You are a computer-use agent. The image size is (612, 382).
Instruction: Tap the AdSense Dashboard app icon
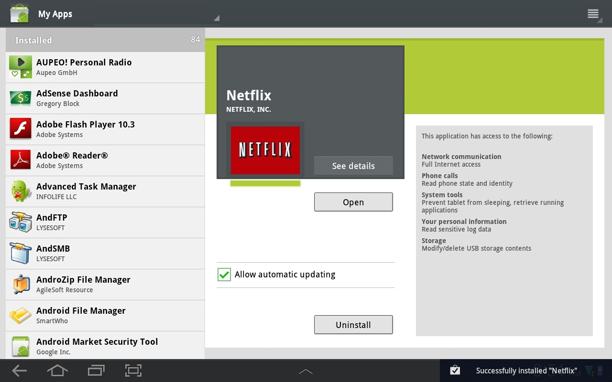(21, 98)
